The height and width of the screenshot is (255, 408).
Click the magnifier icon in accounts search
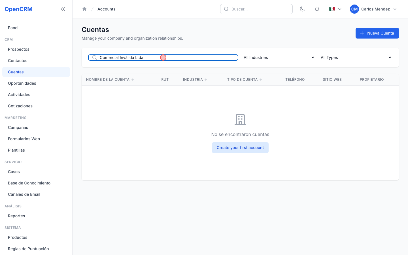click(95, 58)
